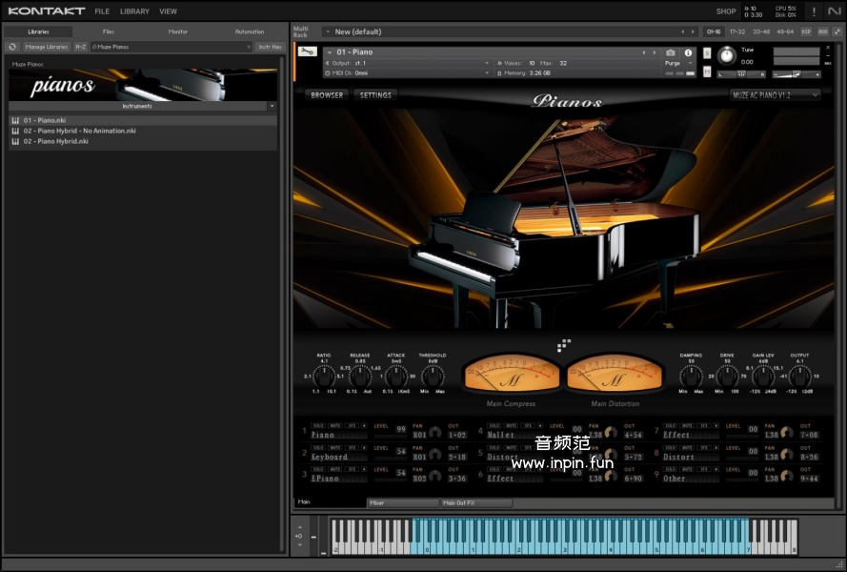Solo the instrument with the S button
The width and height of the screenshot is (847, 572).
tap(706, 52)
